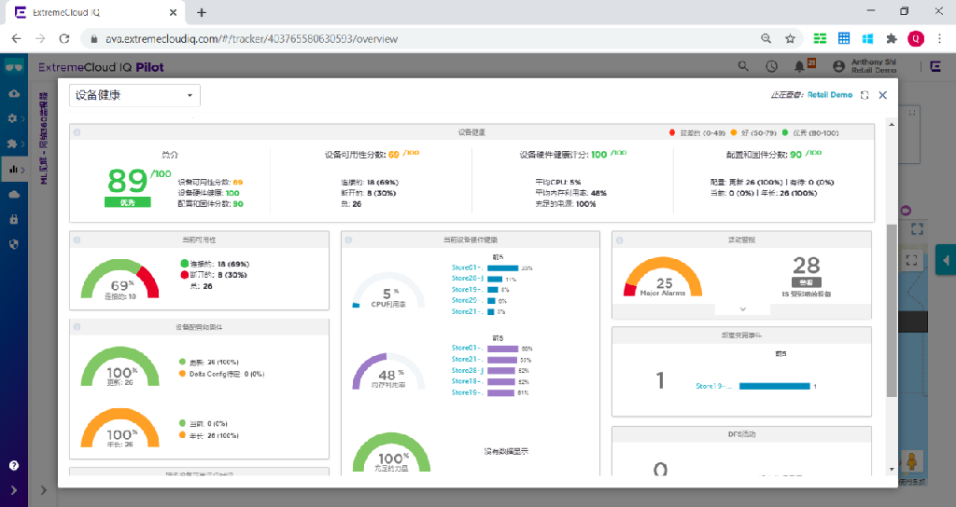
Task: Close the device health overlay
Action: [883, 95]
